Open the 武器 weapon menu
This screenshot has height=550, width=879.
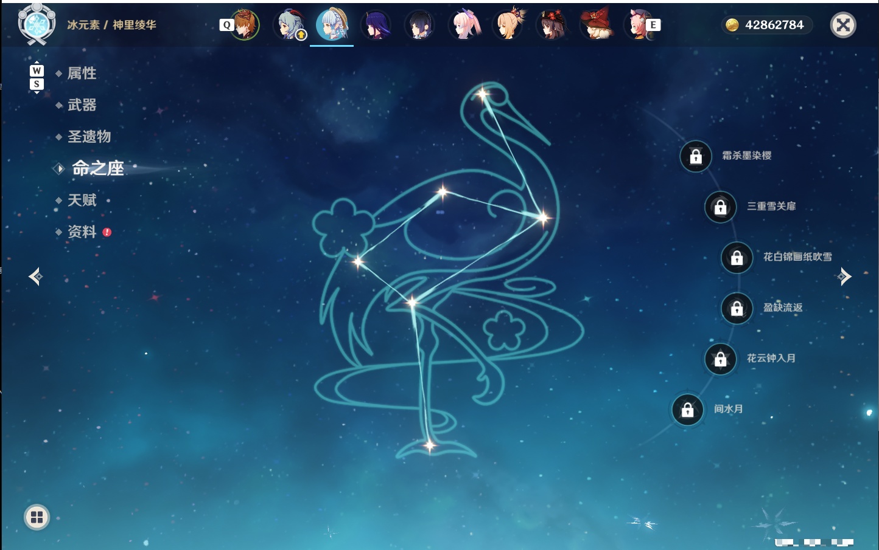[82, 105]
